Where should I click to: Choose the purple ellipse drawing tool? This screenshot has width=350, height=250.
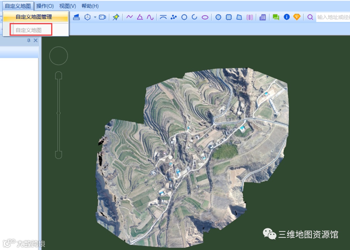pos(205,18)
